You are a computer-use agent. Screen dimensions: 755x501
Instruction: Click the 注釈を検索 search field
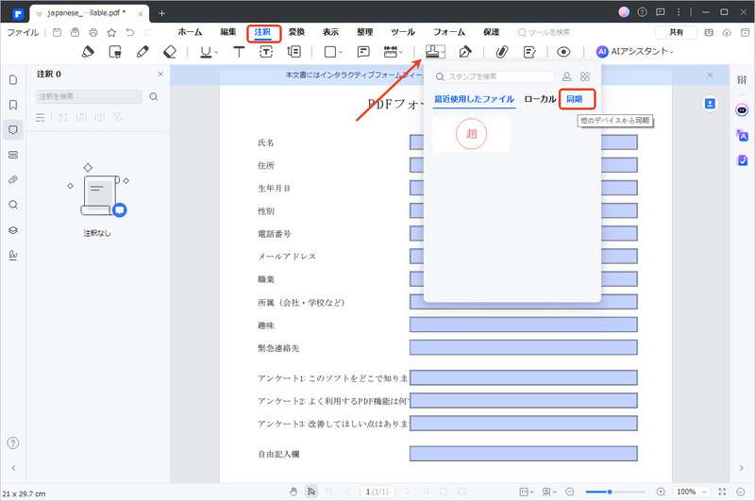pos(89,96)
